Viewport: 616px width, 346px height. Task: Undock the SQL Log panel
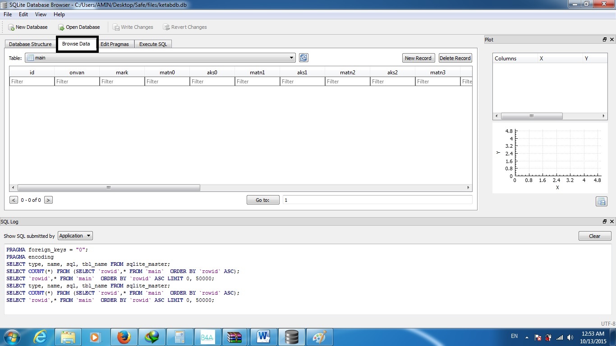(x=605, y=222)
